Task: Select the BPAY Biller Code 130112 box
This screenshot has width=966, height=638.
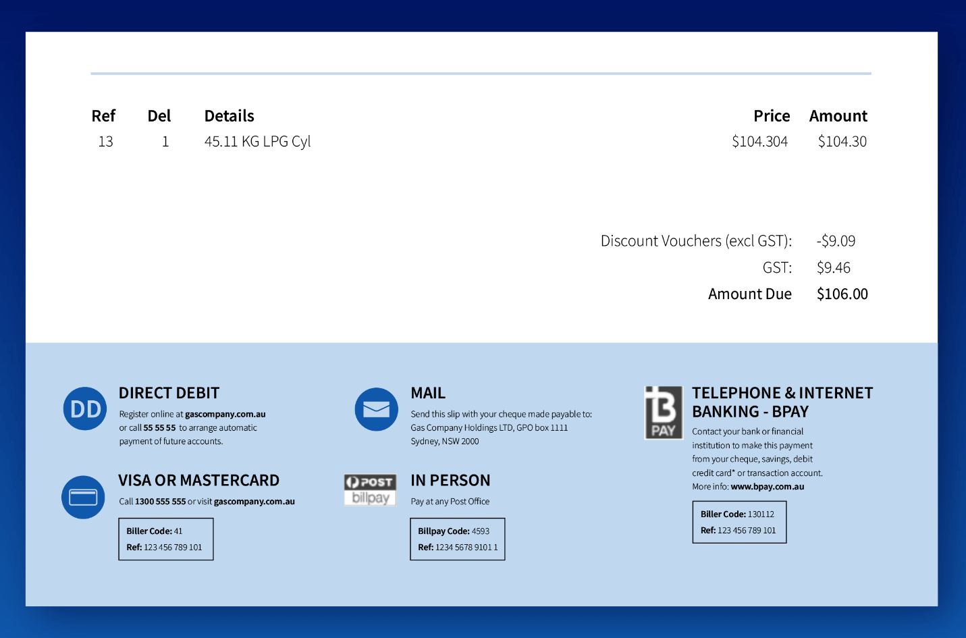Action: click(x=739, y=522)
